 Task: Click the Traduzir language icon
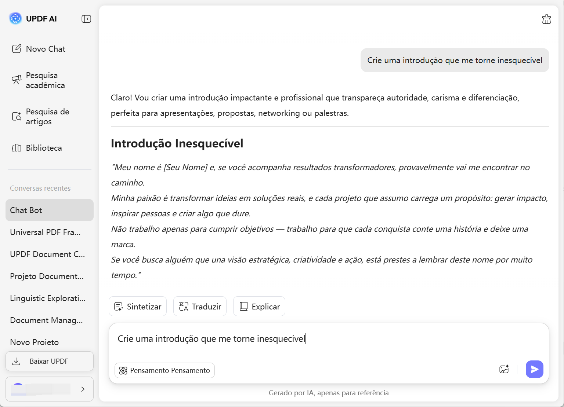tap(184, 307)
